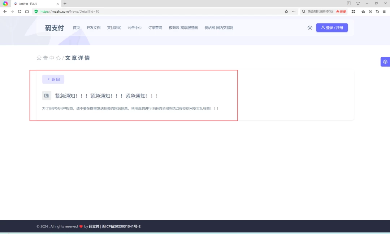Click the 码支付 site logo
Viewport: 390px width, 234px height.
point(55,28)
